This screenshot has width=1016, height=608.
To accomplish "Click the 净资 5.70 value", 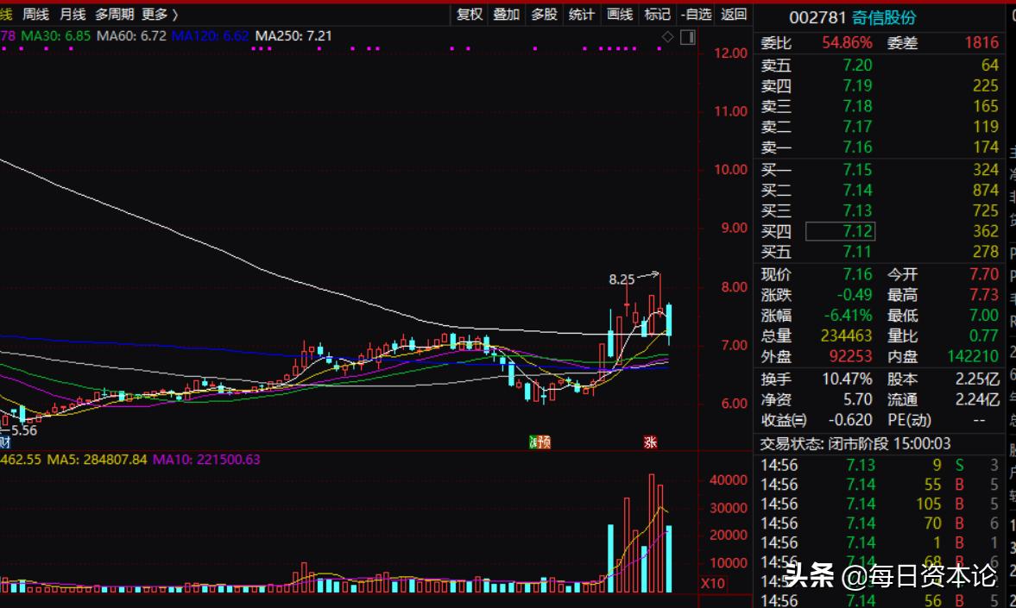I will click(856, 399).
